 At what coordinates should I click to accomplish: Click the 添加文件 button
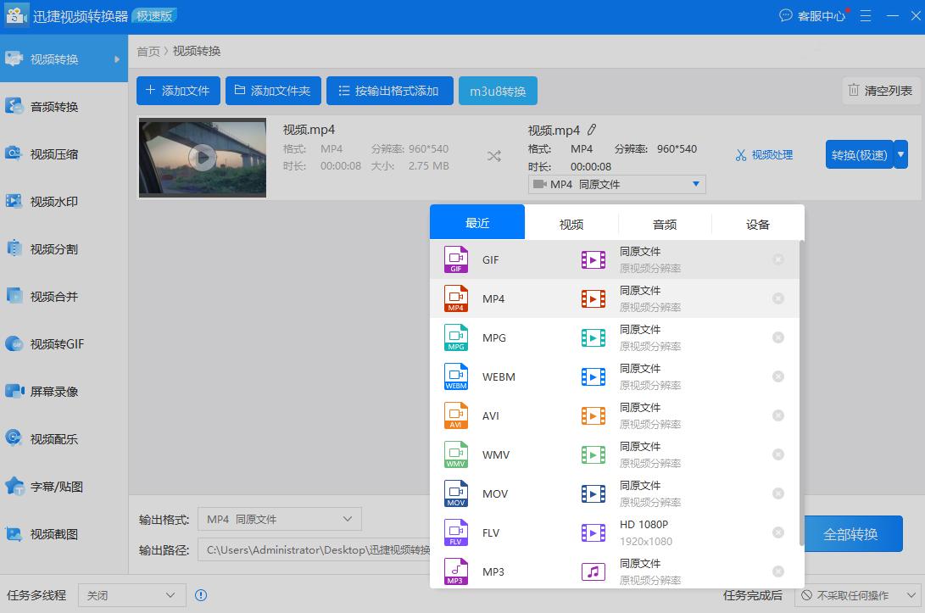coord(178,91)
